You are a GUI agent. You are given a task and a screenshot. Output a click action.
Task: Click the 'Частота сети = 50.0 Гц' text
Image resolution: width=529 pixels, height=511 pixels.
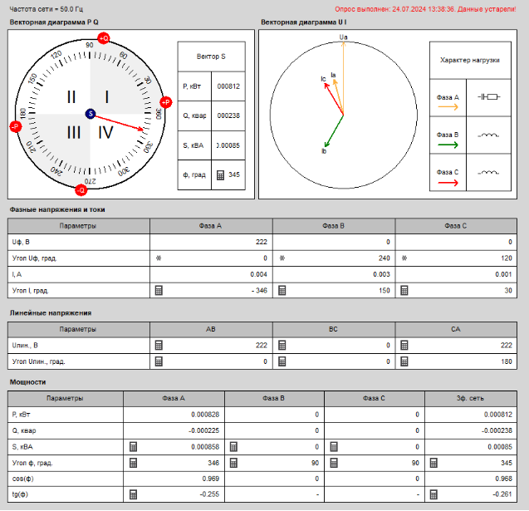(47, 9)
